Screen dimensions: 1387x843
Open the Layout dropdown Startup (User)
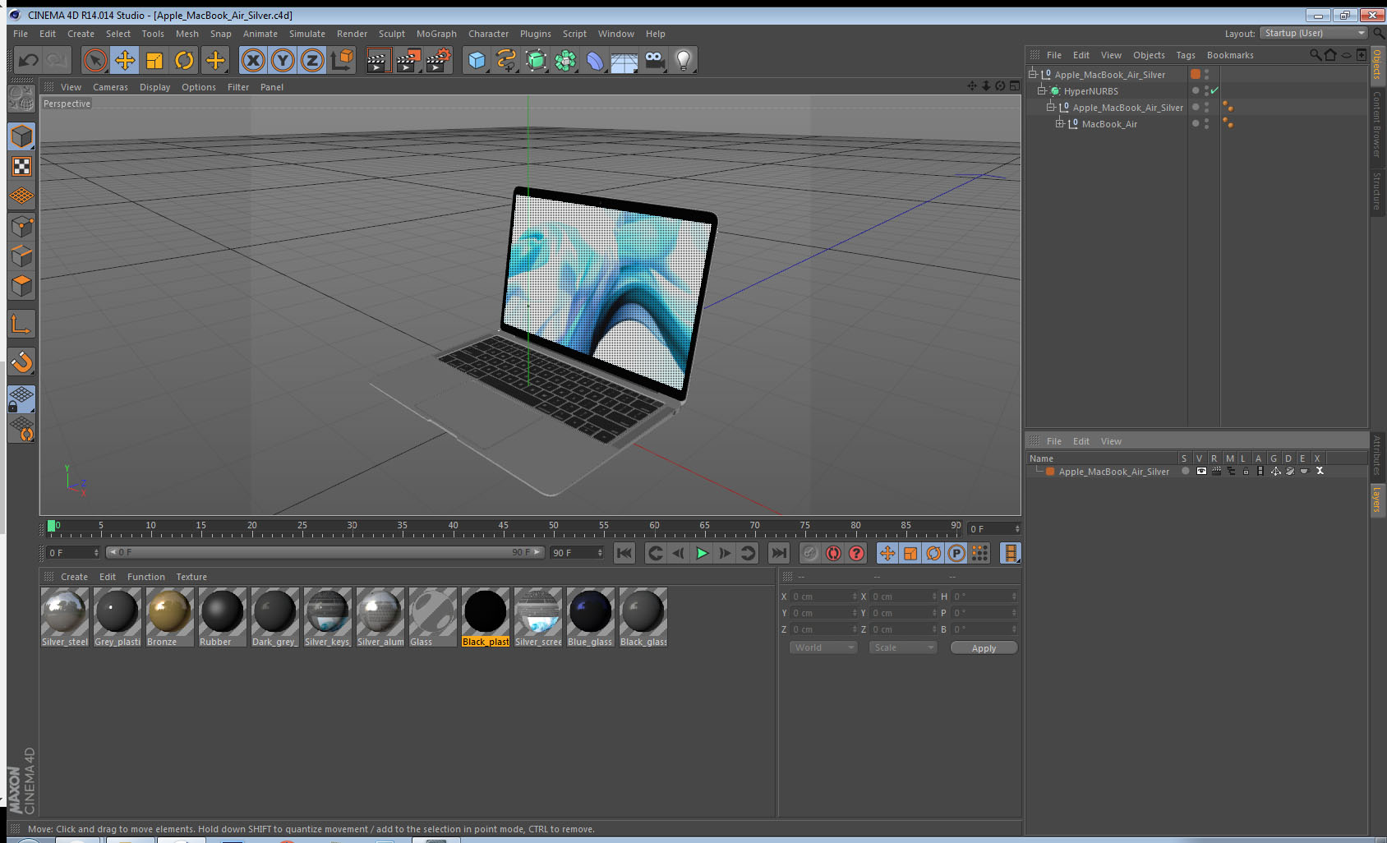click(x=1313, y=33)
